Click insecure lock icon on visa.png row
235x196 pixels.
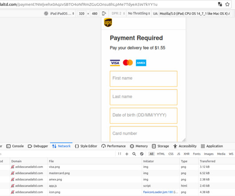tap(12, 167)
